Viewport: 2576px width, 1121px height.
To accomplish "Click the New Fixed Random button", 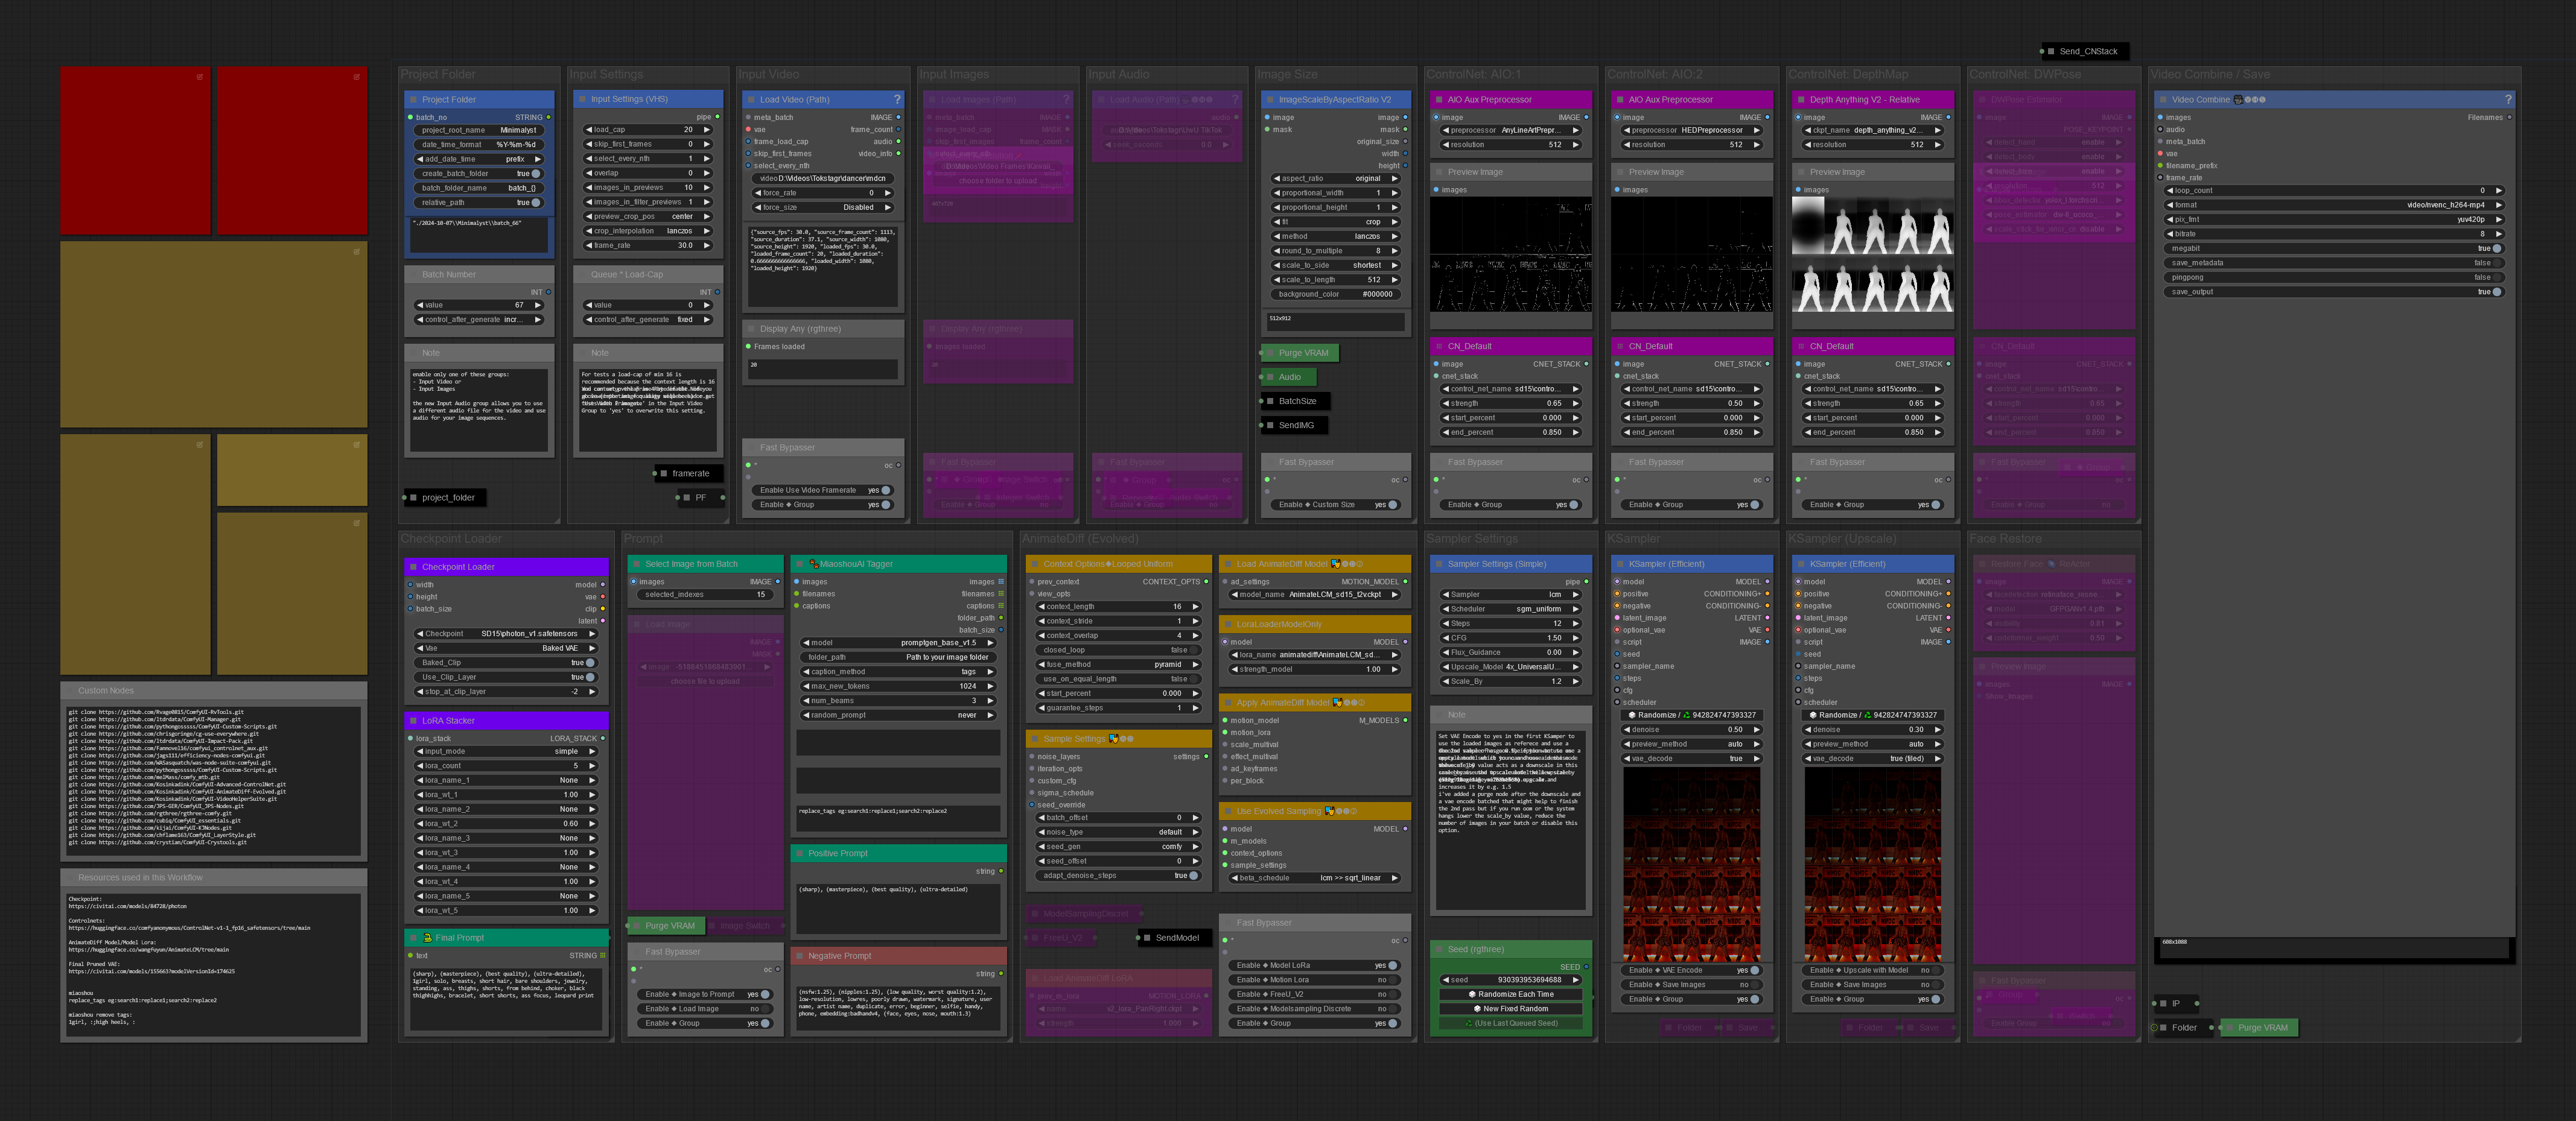I will pos(1510,1009).
